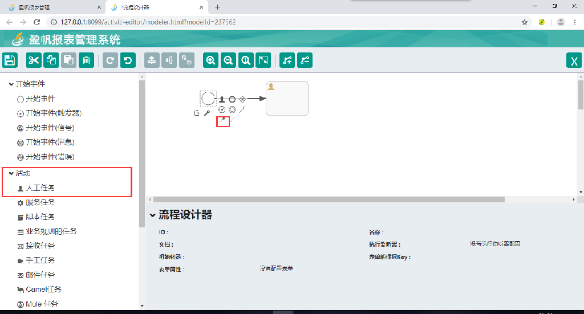Click the Save model toolbar icon
Image resolution: width=584 pixels, height=314 pixels.
(x=10, y=60)
